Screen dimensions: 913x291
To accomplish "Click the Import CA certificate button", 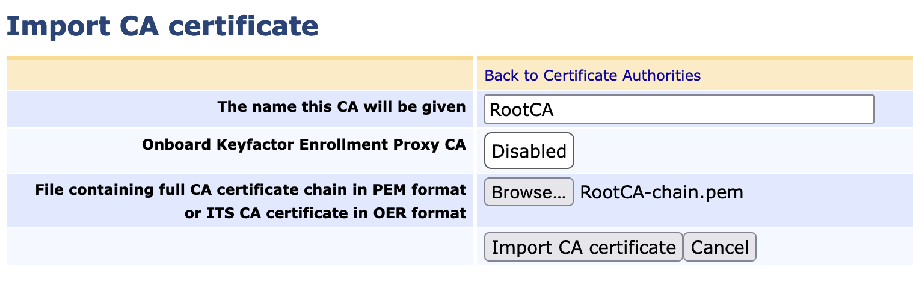I will [x=583, y=247].
